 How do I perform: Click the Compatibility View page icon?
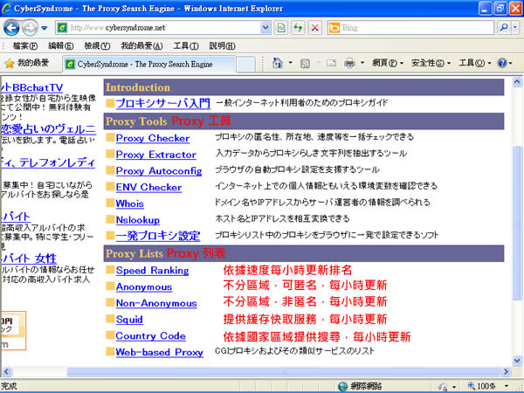(281, 28)
